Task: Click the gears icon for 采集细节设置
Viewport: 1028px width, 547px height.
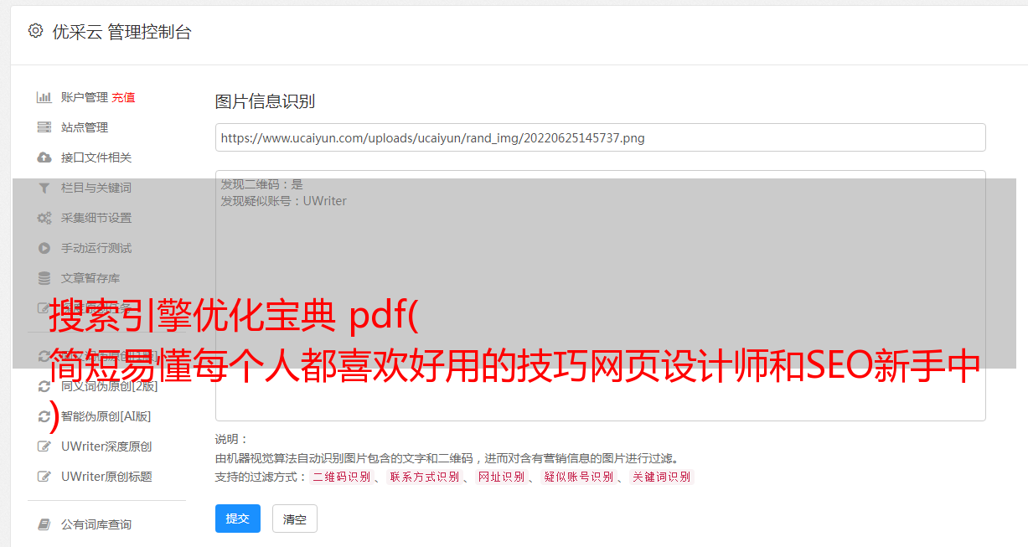Action: (44, 218)
